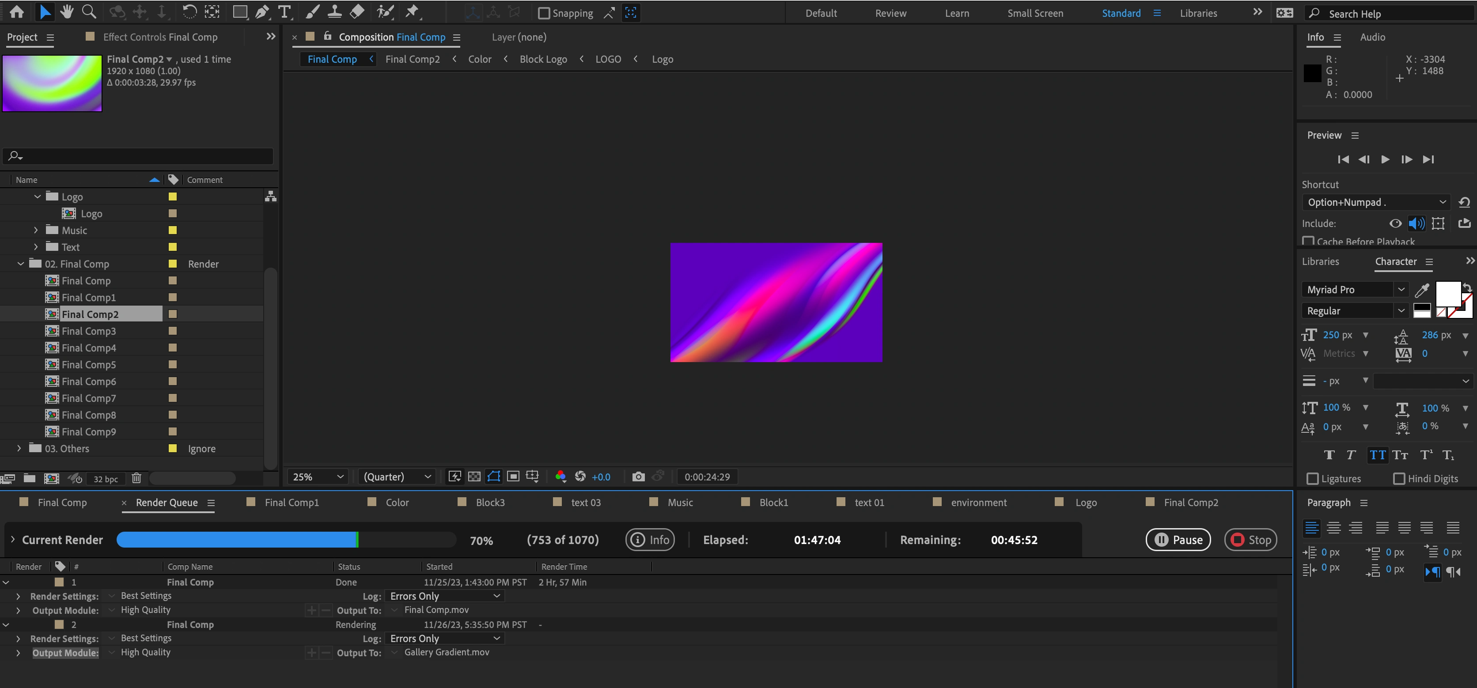This screenshot has width=1477, height=688.
Task: Check Cache Before Playback
Action: click(1309, 242)
